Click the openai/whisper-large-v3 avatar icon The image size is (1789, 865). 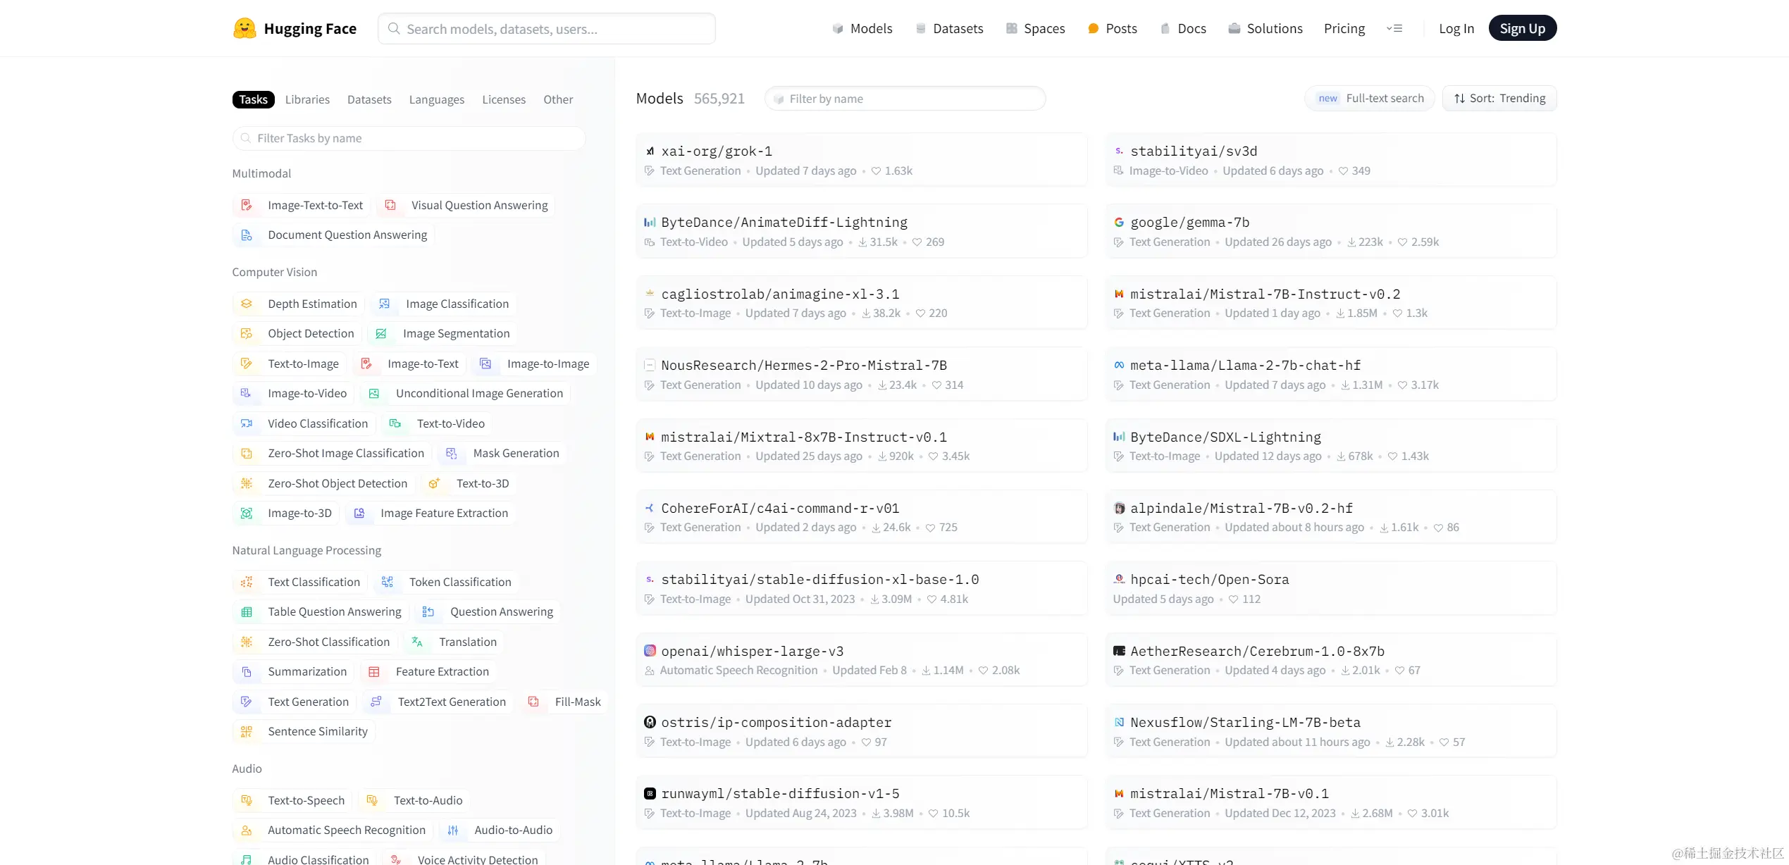[650, 651]
